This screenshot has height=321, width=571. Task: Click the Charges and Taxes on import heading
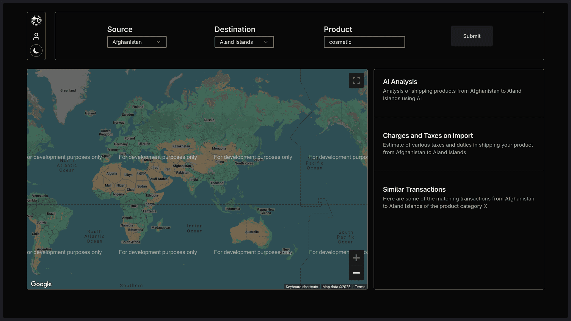428,136
